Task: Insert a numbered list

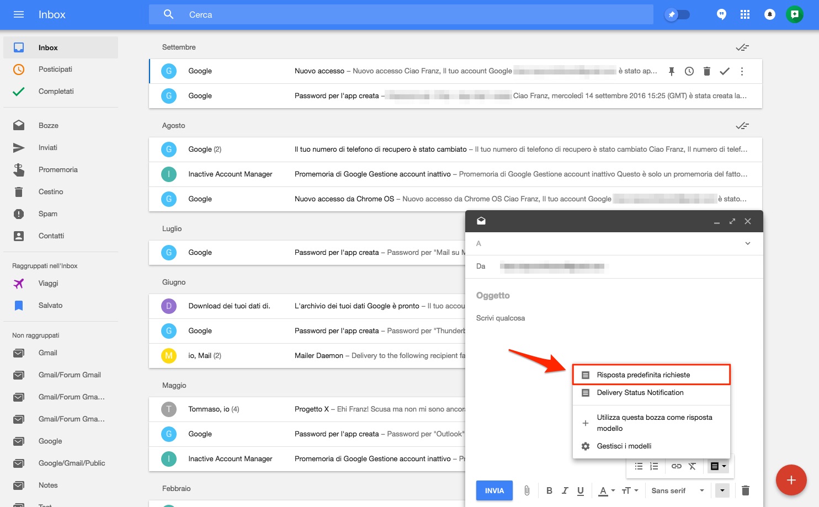Action: pyautogui.click(x=654, y=466)
